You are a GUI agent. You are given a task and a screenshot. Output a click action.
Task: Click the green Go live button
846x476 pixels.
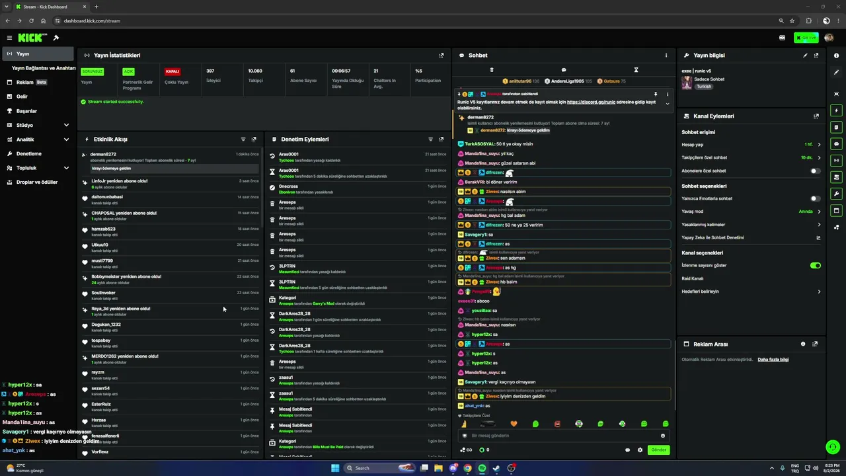click(x=806, y=38)
